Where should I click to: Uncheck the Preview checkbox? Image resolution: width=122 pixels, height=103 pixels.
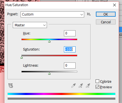(97, 87)
